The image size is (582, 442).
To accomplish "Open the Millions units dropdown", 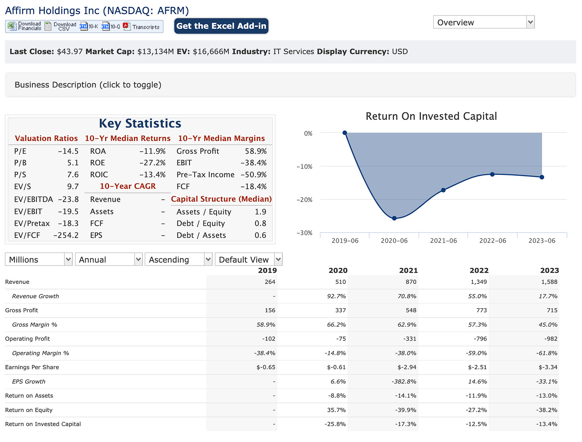I will (x=38, y=260).
